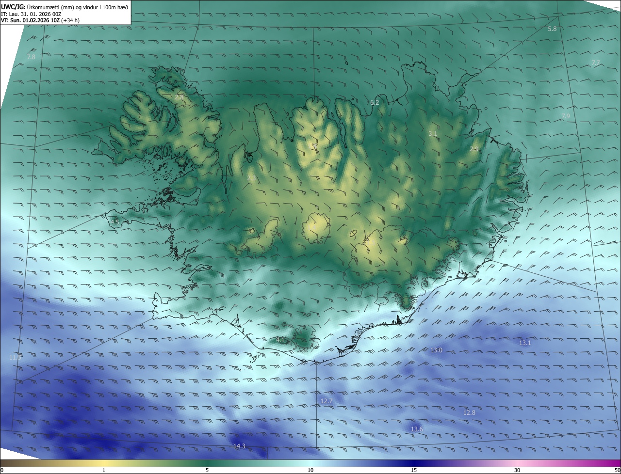Click the 13.0 value label

[x=436, y=350]
